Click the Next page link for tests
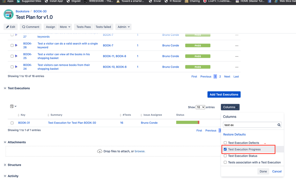 point(227,77)
